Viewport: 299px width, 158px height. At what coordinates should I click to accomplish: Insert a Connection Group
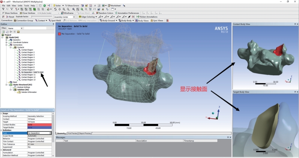click(x=23, y=20)
